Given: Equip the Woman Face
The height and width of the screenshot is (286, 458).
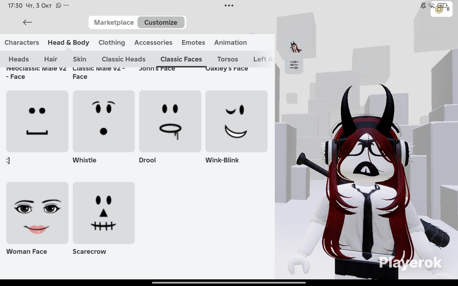Looking at the screenshot, I should (37, 213).
